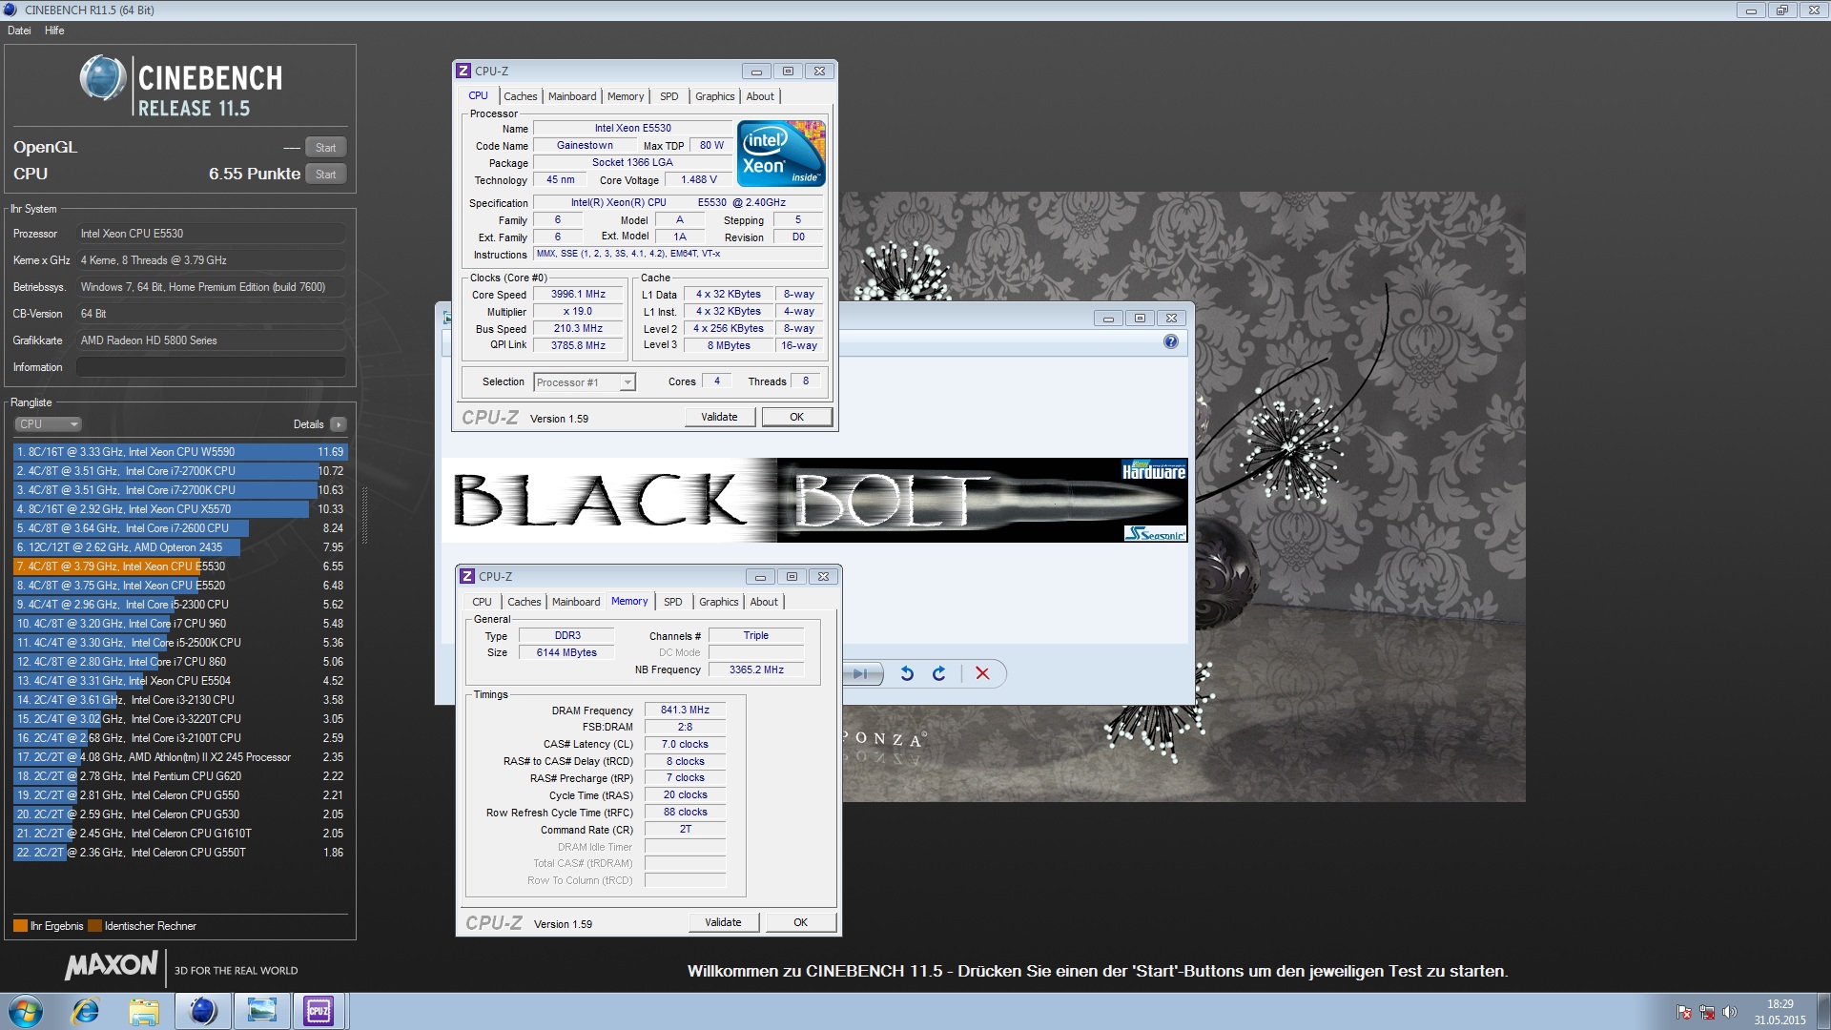Click Validate in upper CPU-Z window

(719, 417)
